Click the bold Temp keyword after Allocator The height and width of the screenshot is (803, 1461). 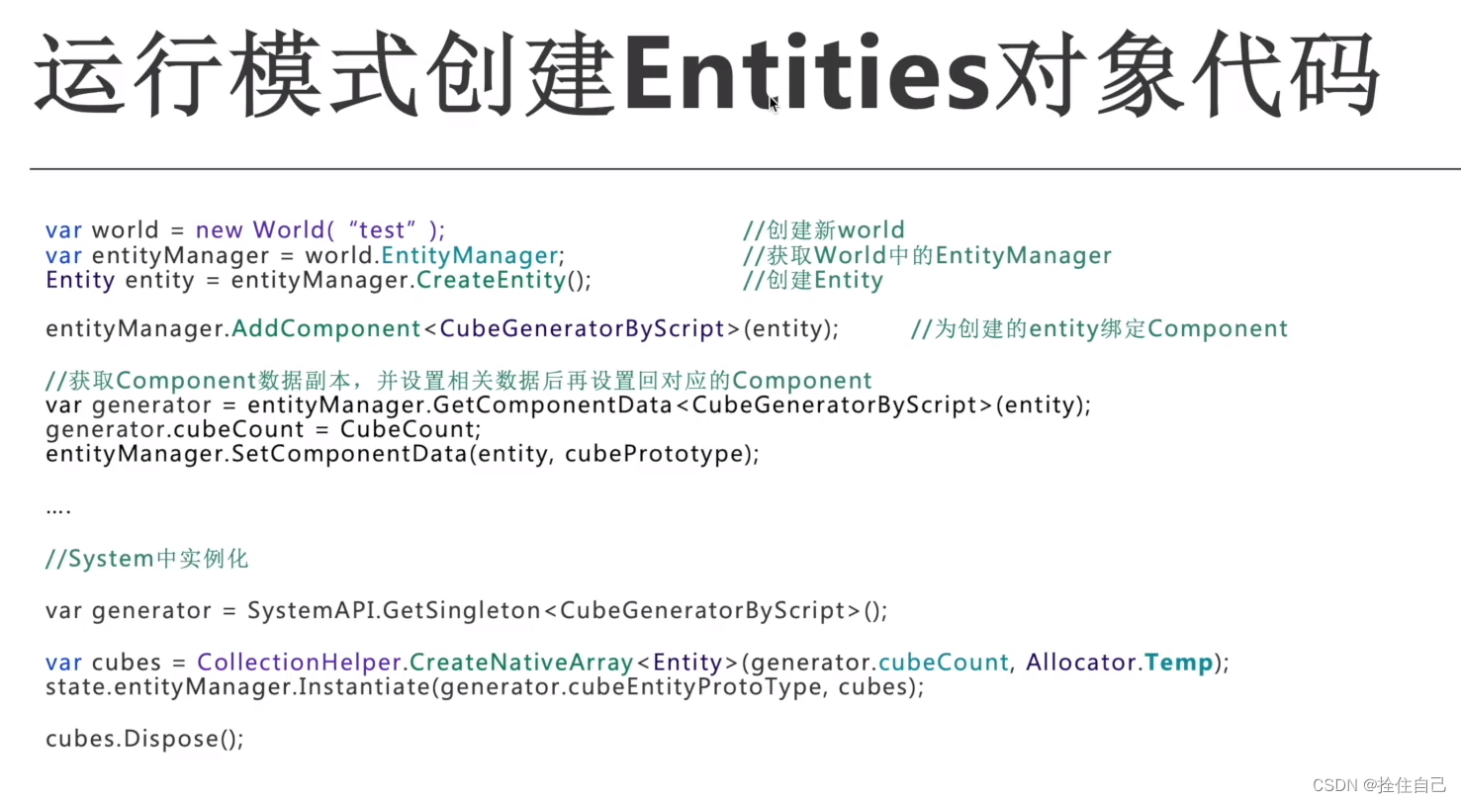pyautogui.click(x=1179, y=663)
